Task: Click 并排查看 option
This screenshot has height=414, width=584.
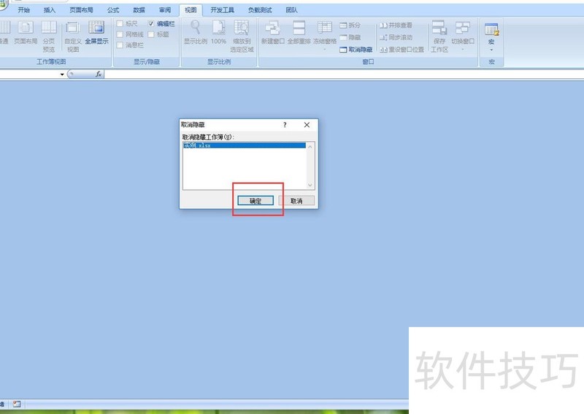Action: (x=396, y=25)
